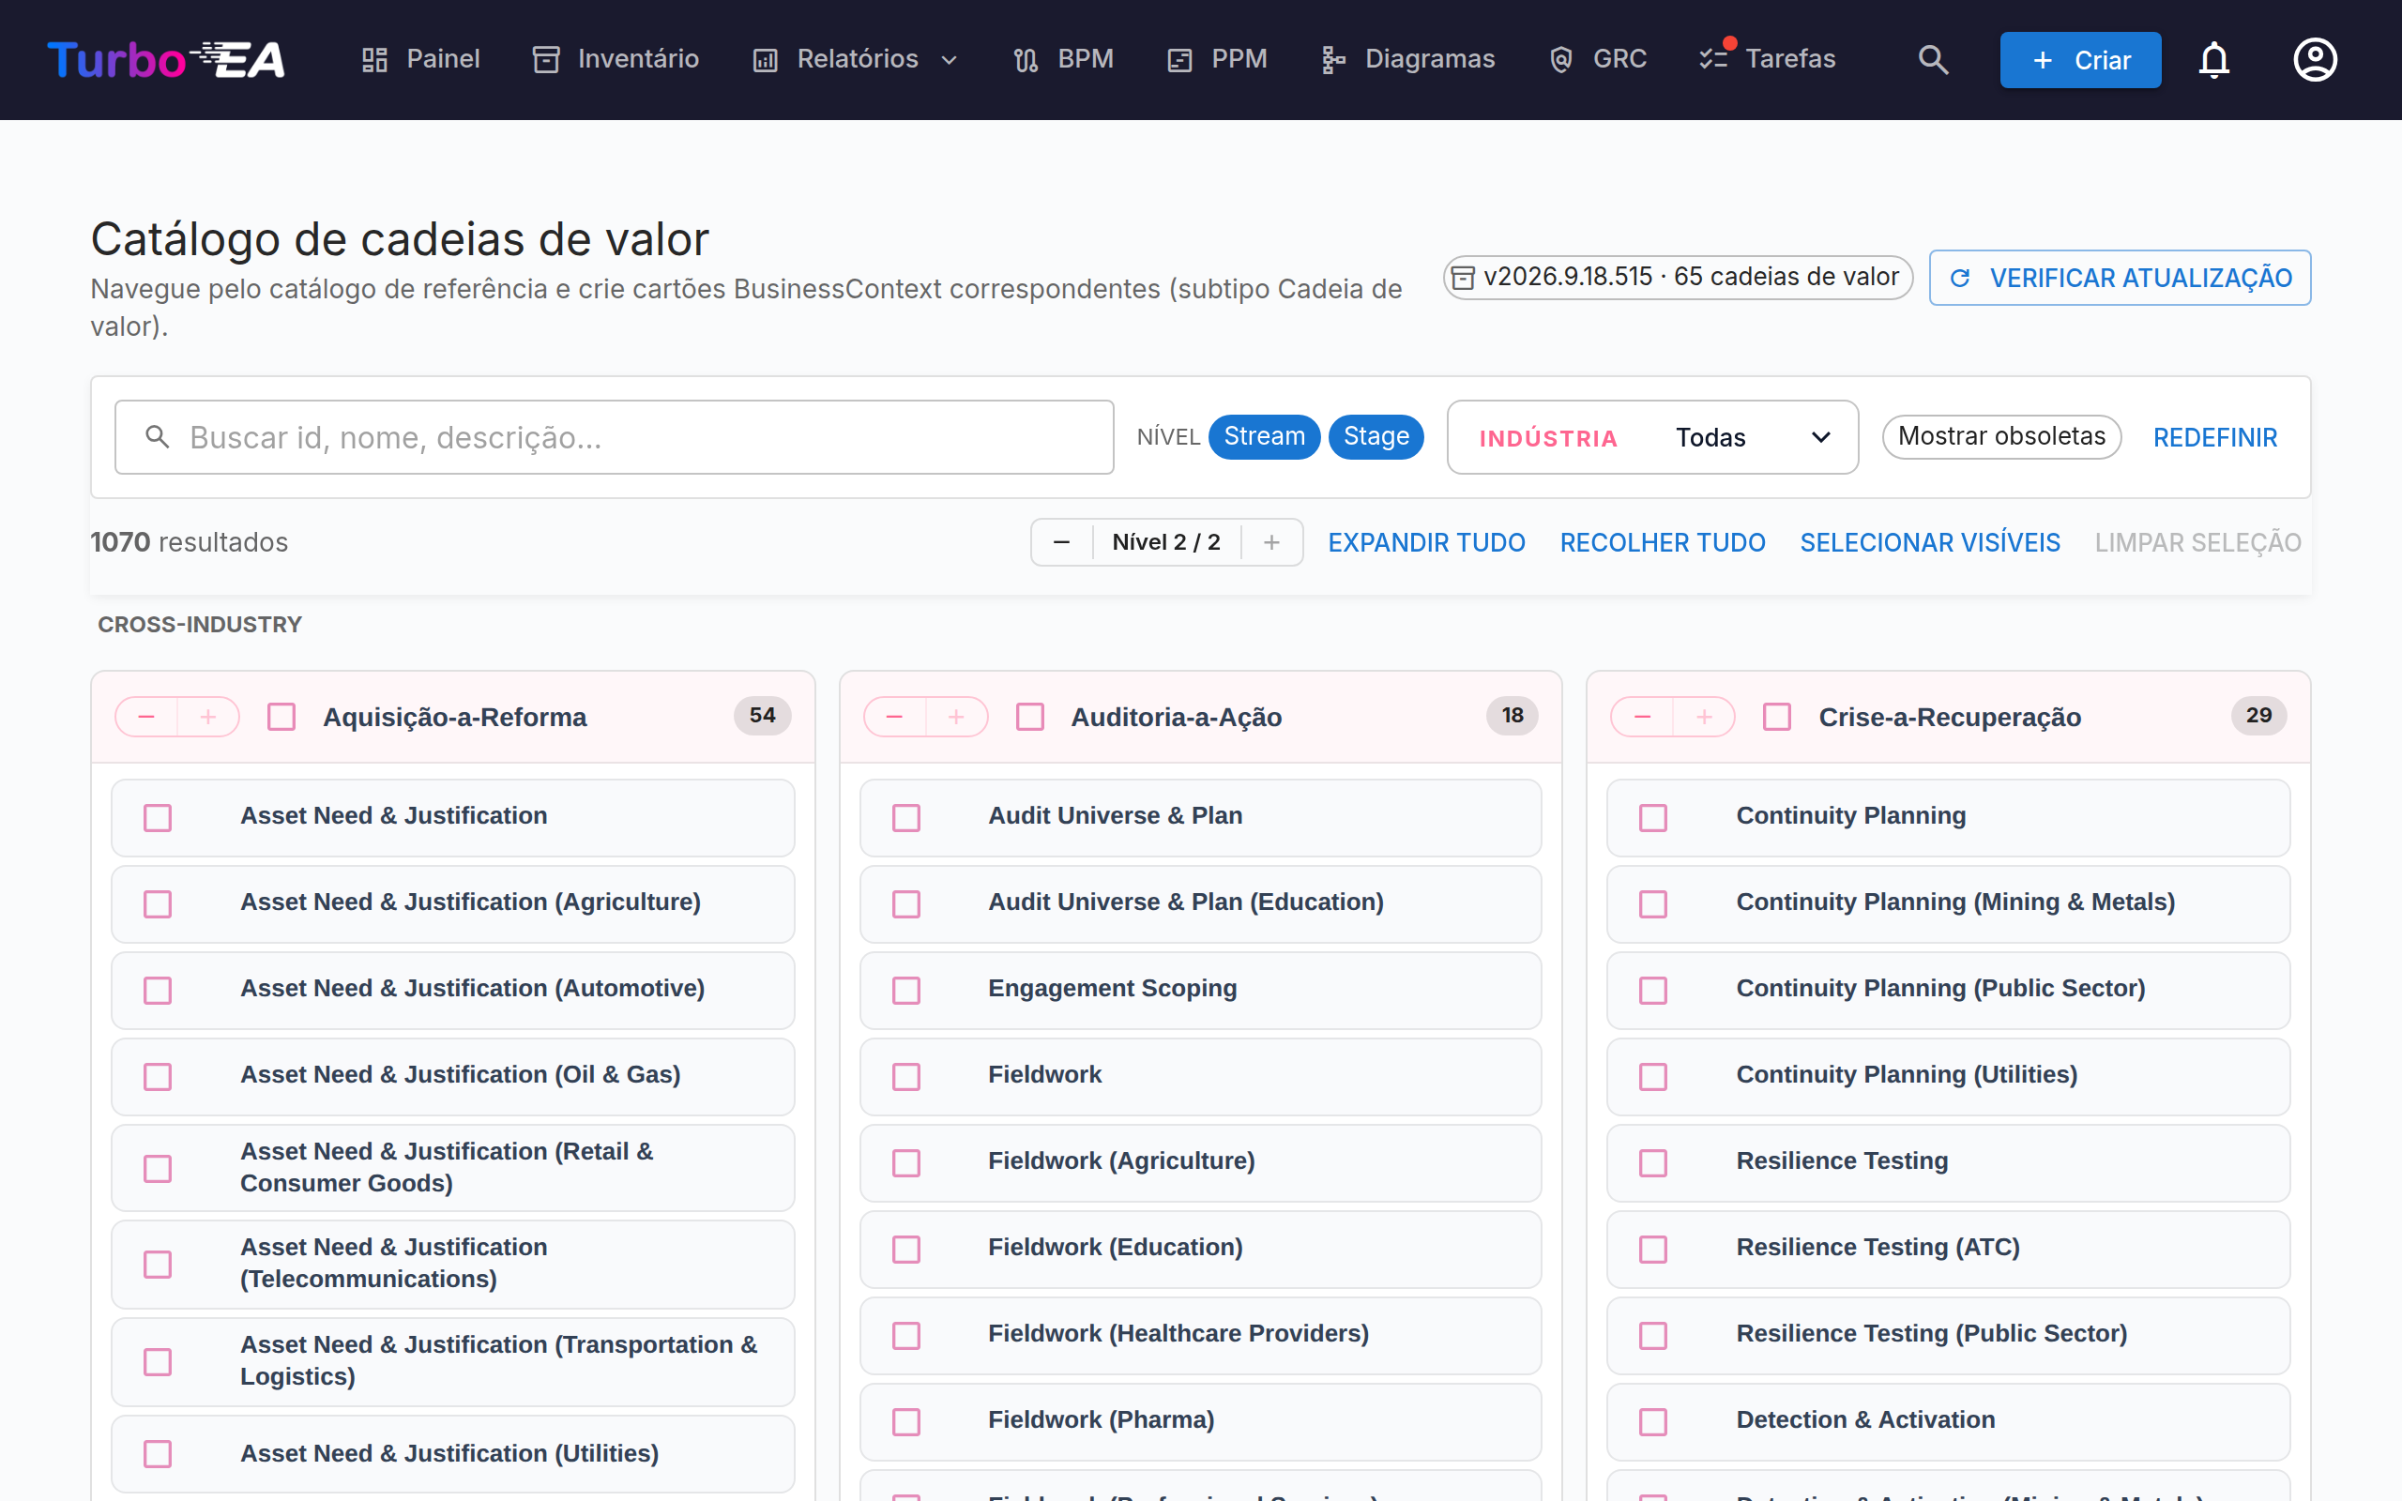Open the notifications bell
2402x1501 pixels.
(x=2213, y=59)
